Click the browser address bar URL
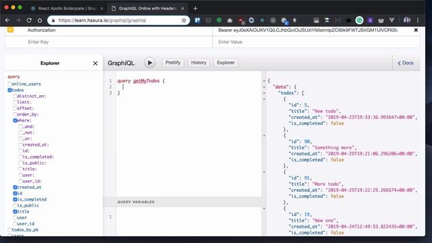The height and width of the screenshot is (243, 432). (x=102, y=20)
